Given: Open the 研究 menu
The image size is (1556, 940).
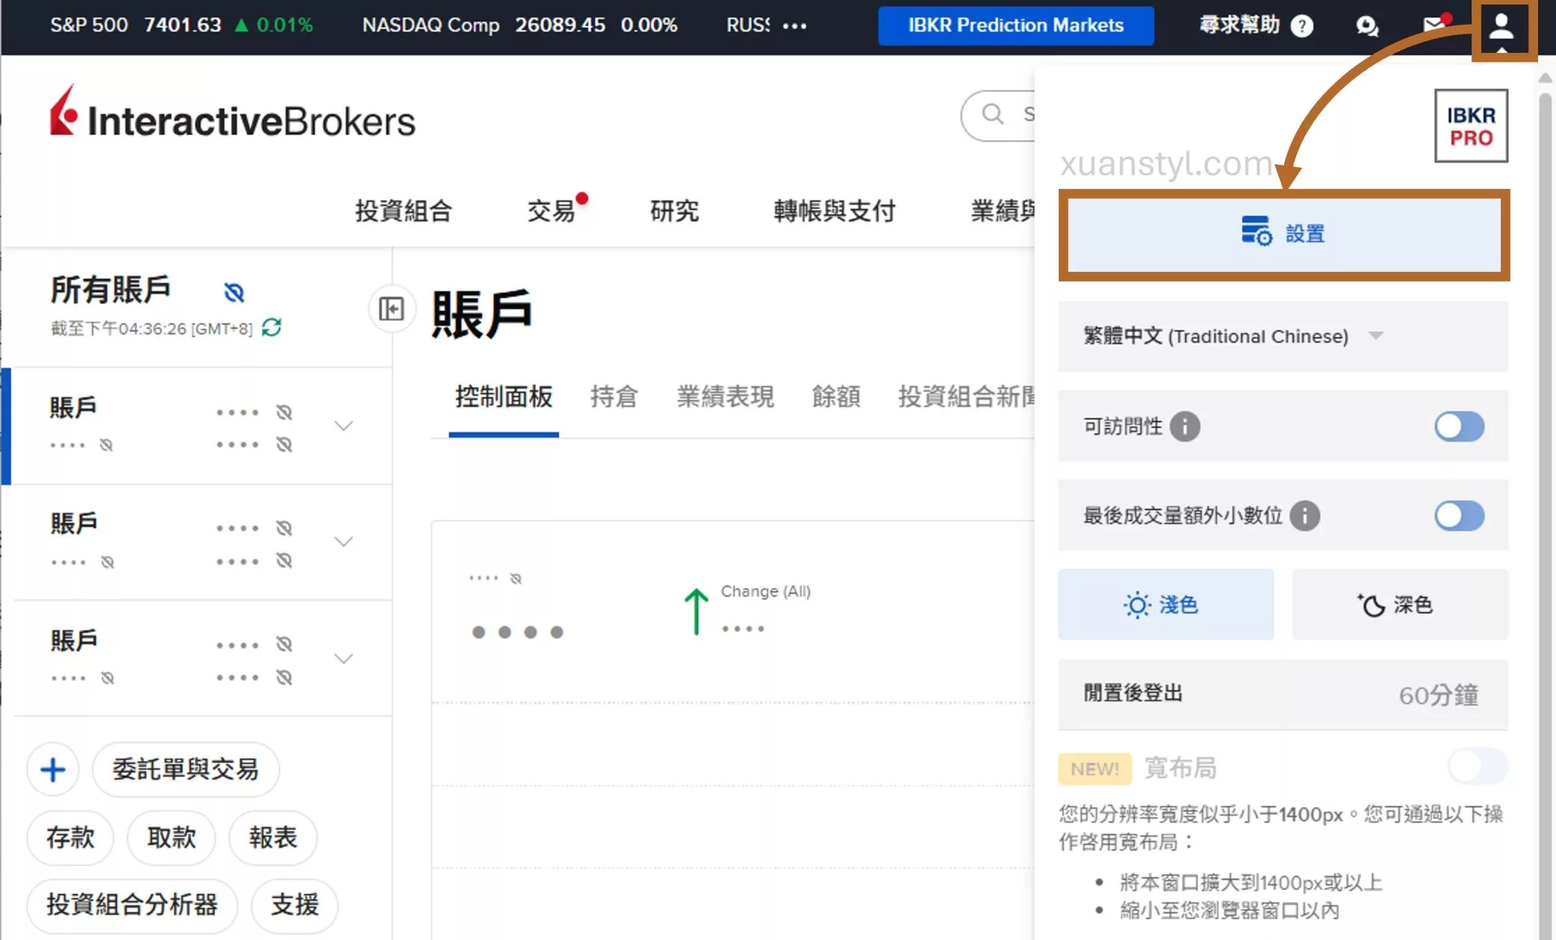Looking at the screenshot, I should click(x=674, y=211).
